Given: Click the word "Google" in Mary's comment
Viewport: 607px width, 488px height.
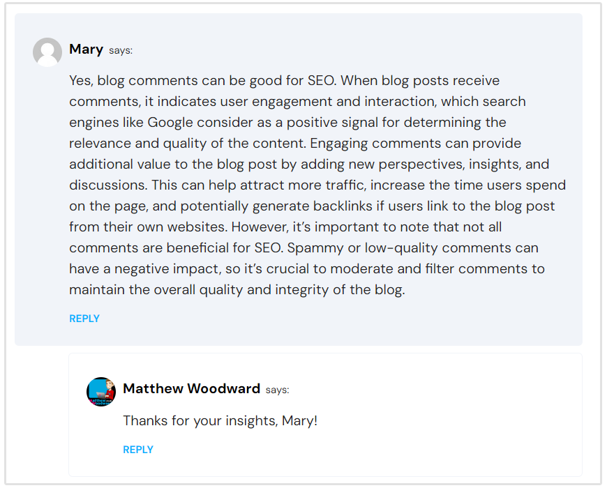Looking at the screenshot, I should (x=171, y=123).
